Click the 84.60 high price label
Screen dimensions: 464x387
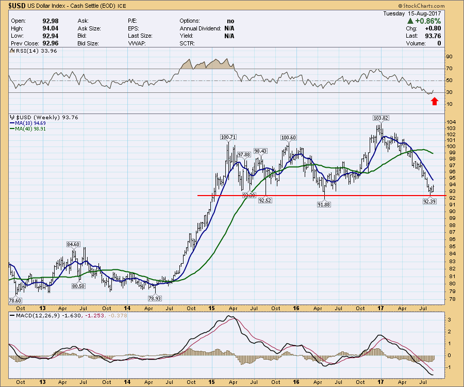pos(72,244)
